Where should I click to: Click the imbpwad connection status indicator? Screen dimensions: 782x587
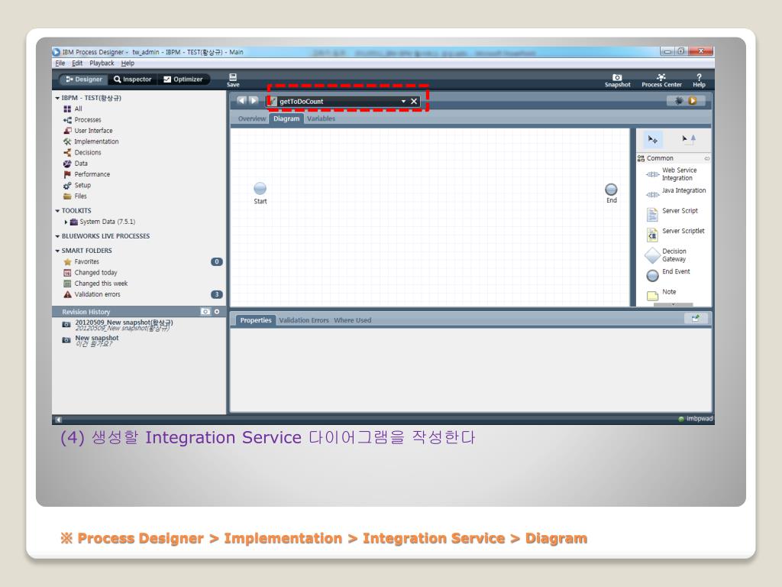(x=696, y=419)
